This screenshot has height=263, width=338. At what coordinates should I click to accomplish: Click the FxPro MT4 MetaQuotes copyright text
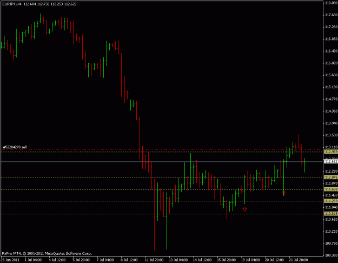pyautogui.click(x=47, y=253)
